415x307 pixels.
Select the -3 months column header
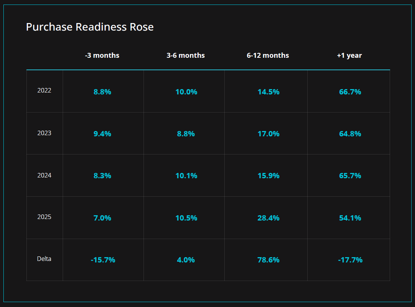click(102, 56)
